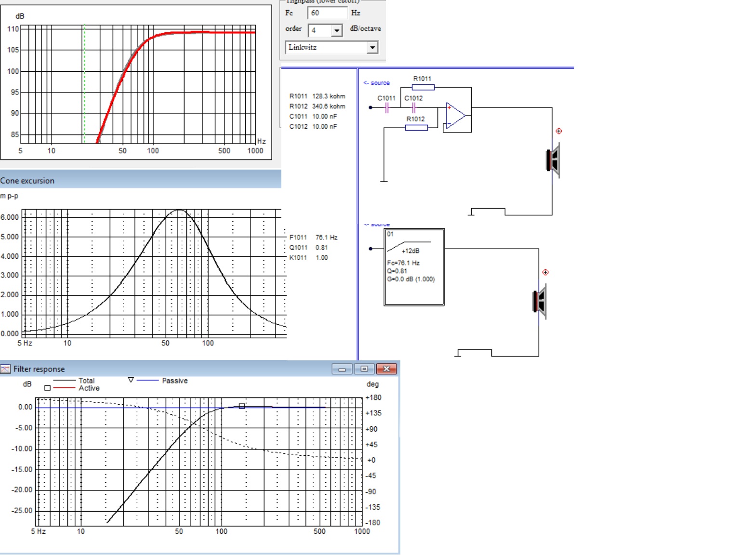Click the Fc frequency input field

327,13
